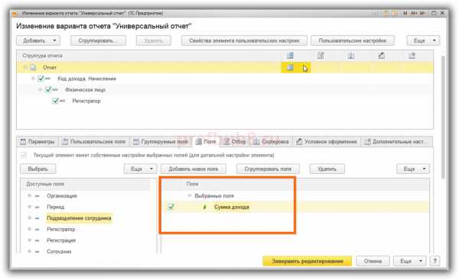Click the fields column icon in structure header
The width and height of the screenshot is (459, 280).
[x=290, y=56]
